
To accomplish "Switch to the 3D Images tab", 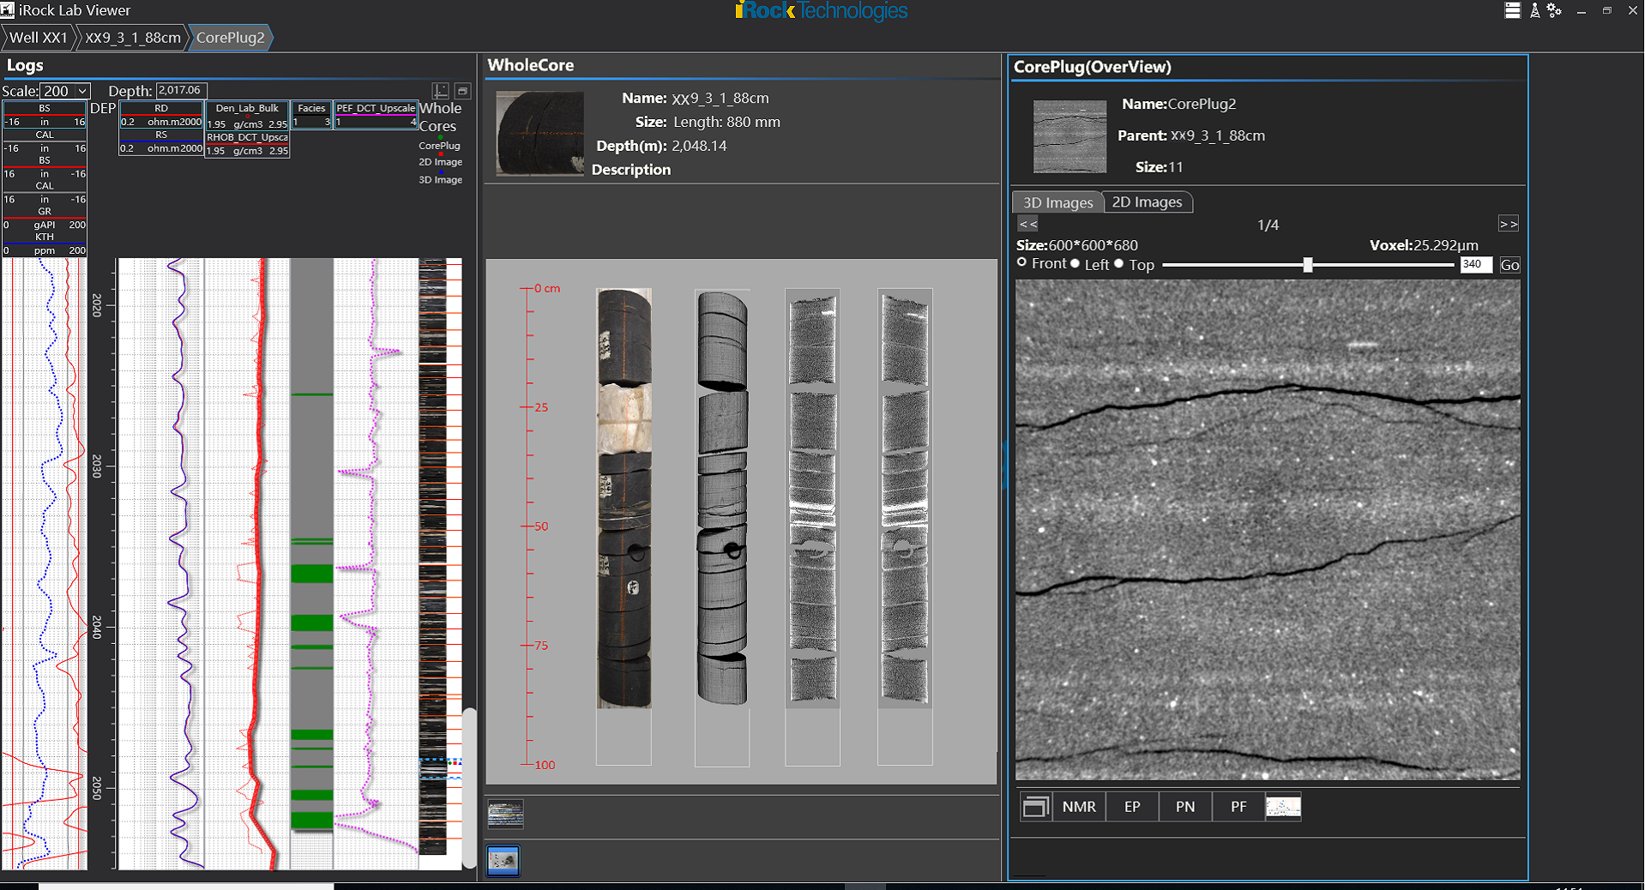I will [1057, 202].
